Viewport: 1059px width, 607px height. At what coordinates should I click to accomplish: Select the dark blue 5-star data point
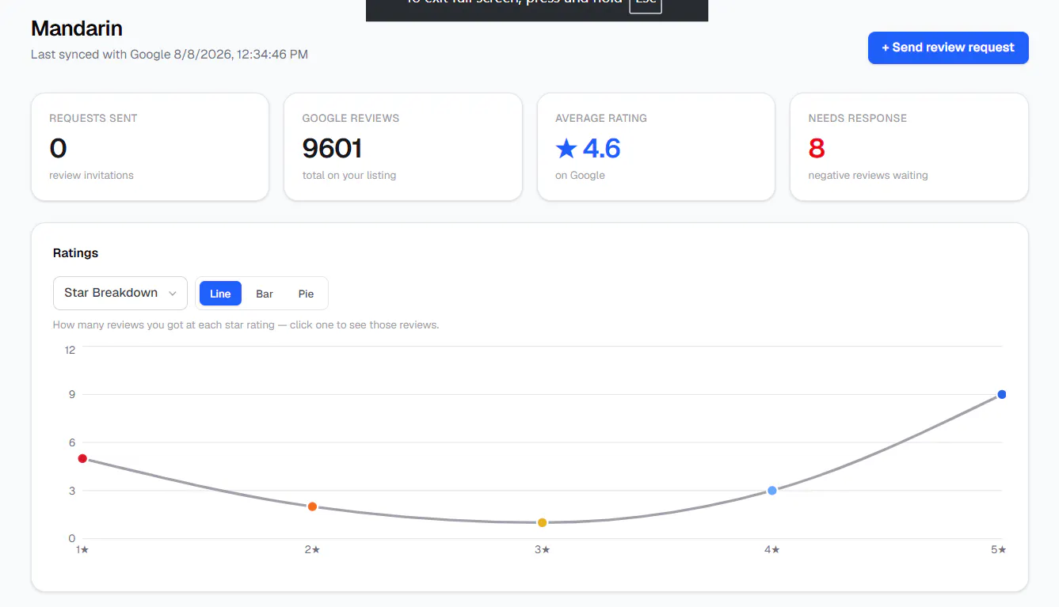(x=1002, y=394)
